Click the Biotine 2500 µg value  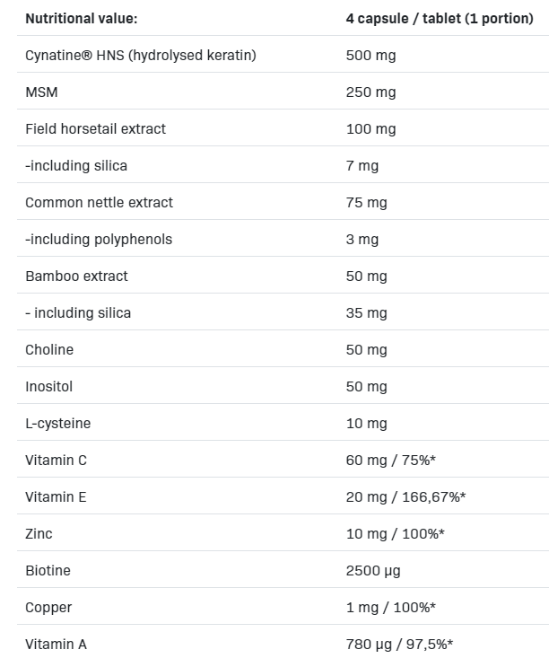[373, 571]
